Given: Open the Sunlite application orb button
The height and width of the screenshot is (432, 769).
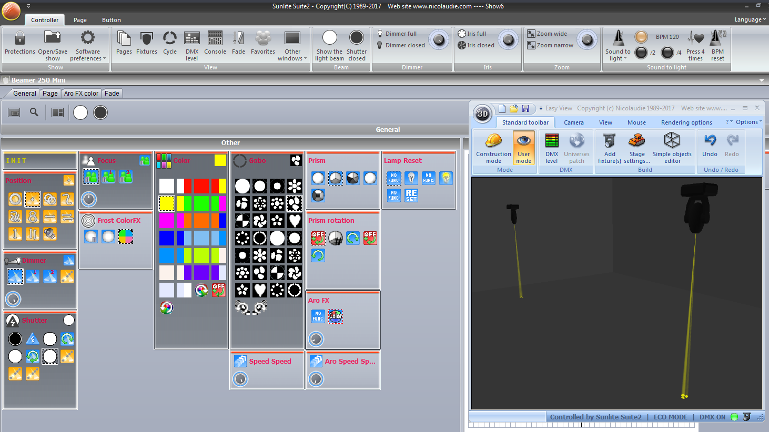Looking at the screenshot, I should [x=11, y=11].
